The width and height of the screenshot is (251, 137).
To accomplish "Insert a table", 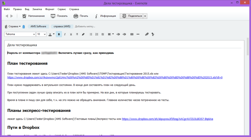I will tap(132, 34).
